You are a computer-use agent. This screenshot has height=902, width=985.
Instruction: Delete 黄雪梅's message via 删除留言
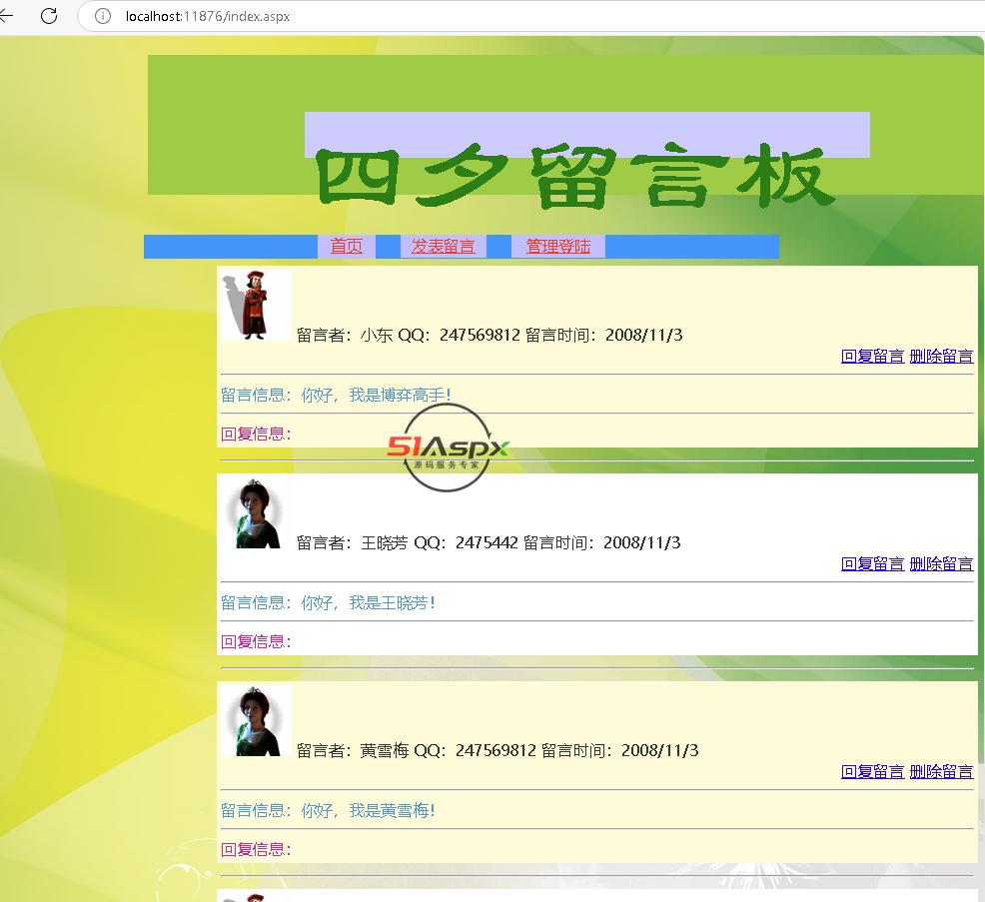click(941, 771)
